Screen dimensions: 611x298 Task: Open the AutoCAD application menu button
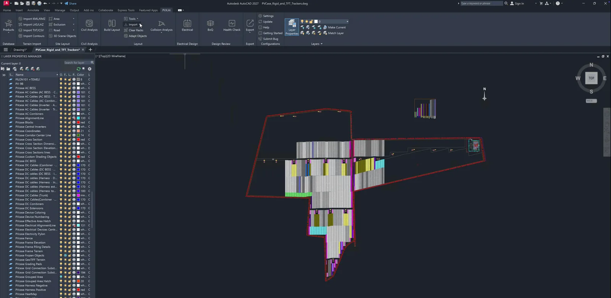pos(6,3)
